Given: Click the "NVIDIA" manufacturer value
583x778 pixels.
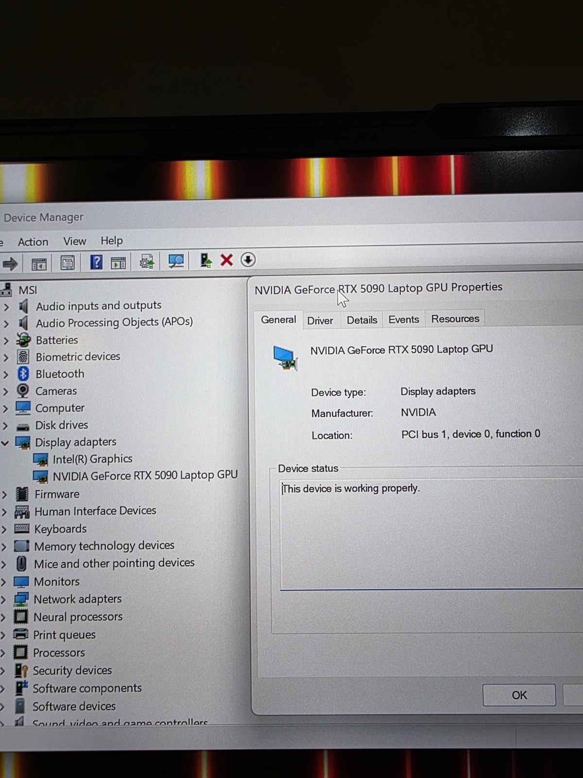Looking at the screenshot, I should (418, 412).
